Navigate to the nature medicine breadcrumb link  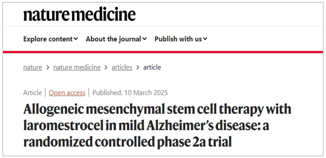coord(77,67)
